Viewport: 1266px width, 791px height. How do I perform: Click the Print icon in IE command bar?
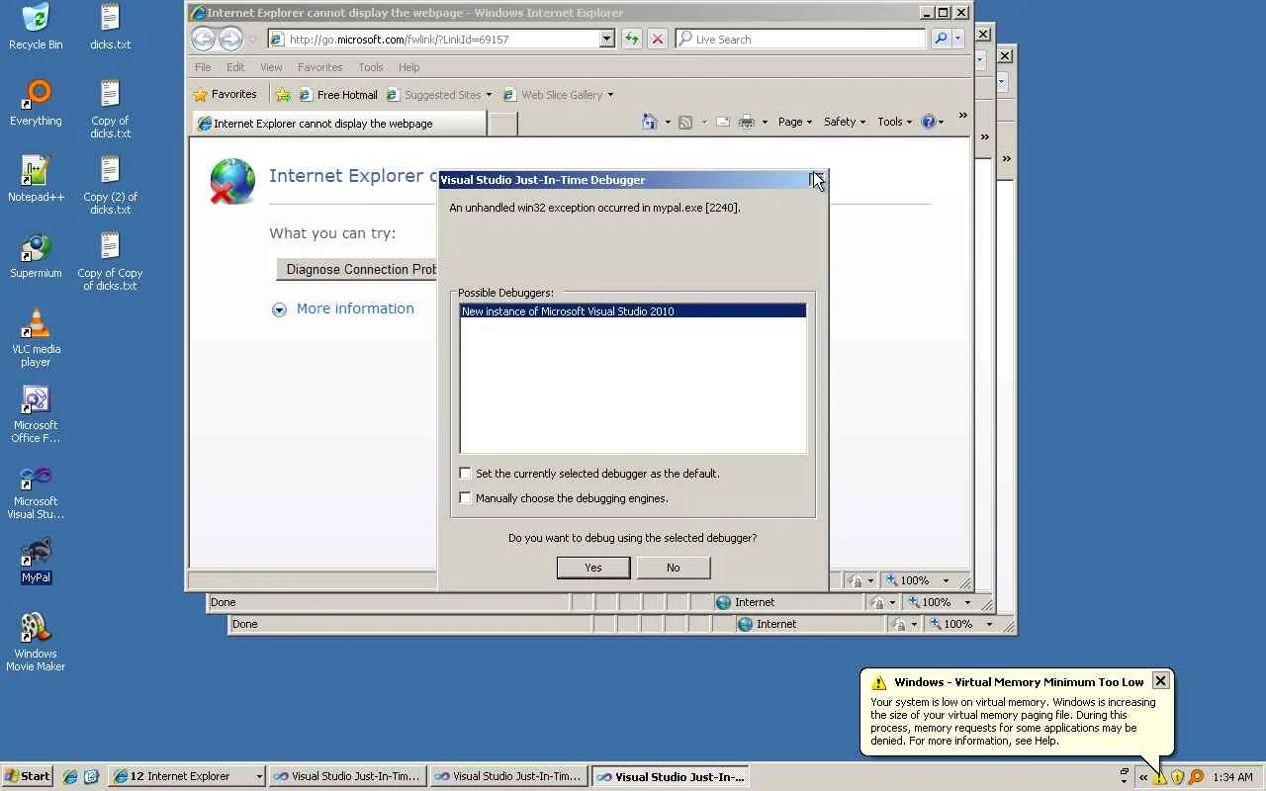[747, 122]
